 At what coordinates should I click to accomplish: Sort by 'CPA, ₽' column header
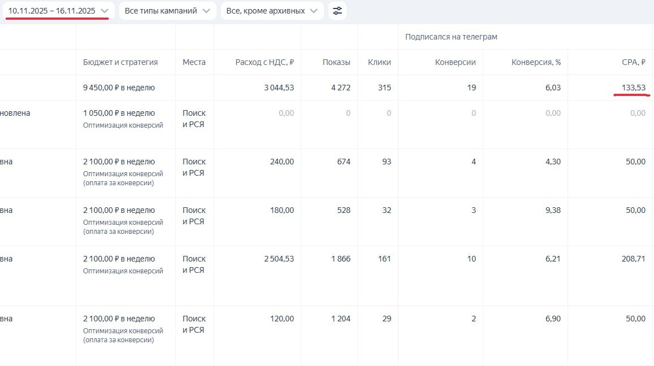pos(633,62)
